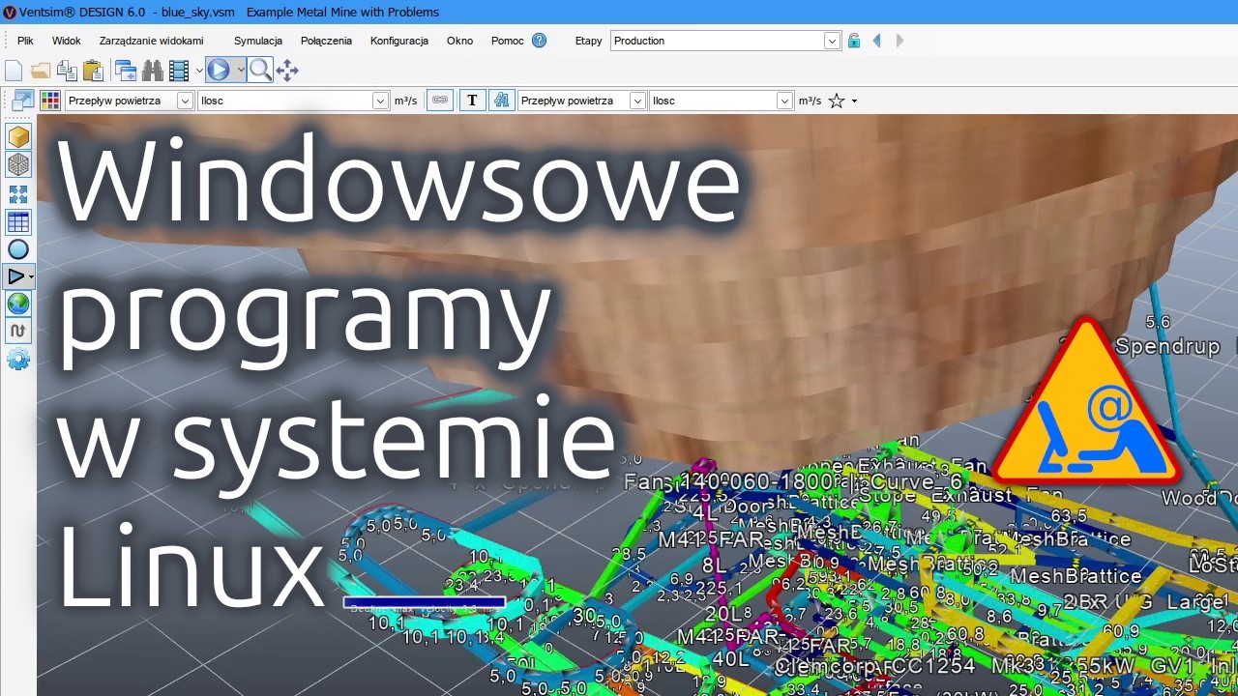The height and width of the screenshot is (696, 1238).
Task: Toggle the green padlock stage lock
Action: pos(854,41)
